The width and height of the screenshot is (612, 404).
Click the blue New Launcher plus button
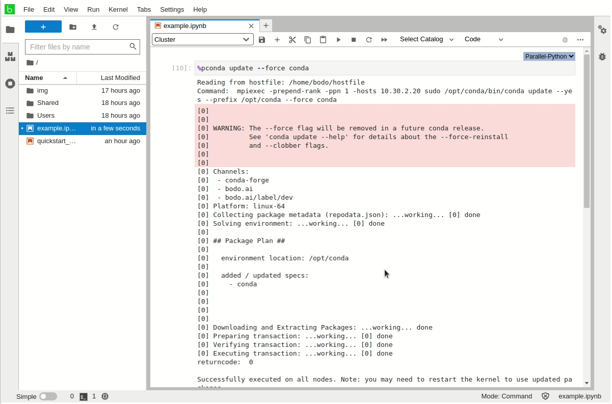pyautogui.click(x=43, y=27)
